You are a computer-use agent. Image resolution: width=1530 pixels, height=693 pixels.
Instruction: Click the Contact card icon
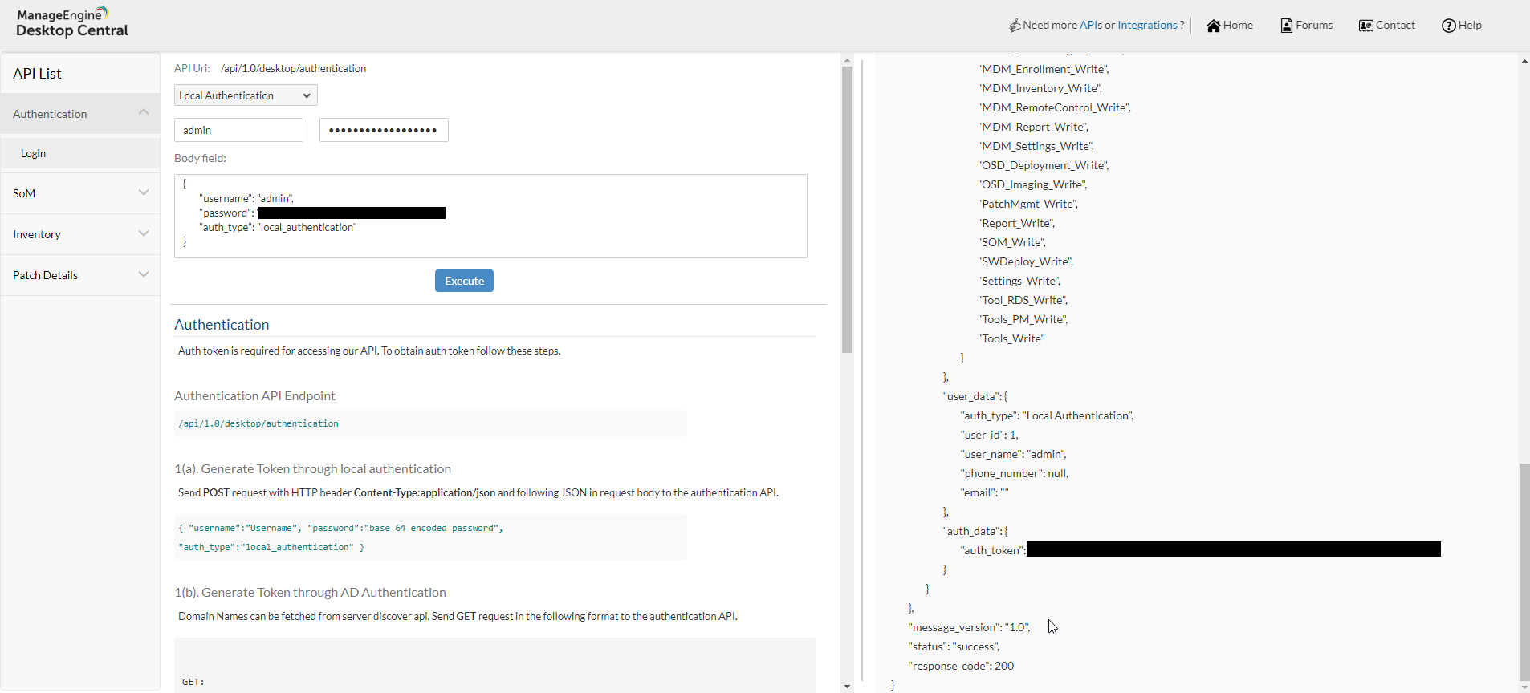(x=1366, y=26)
